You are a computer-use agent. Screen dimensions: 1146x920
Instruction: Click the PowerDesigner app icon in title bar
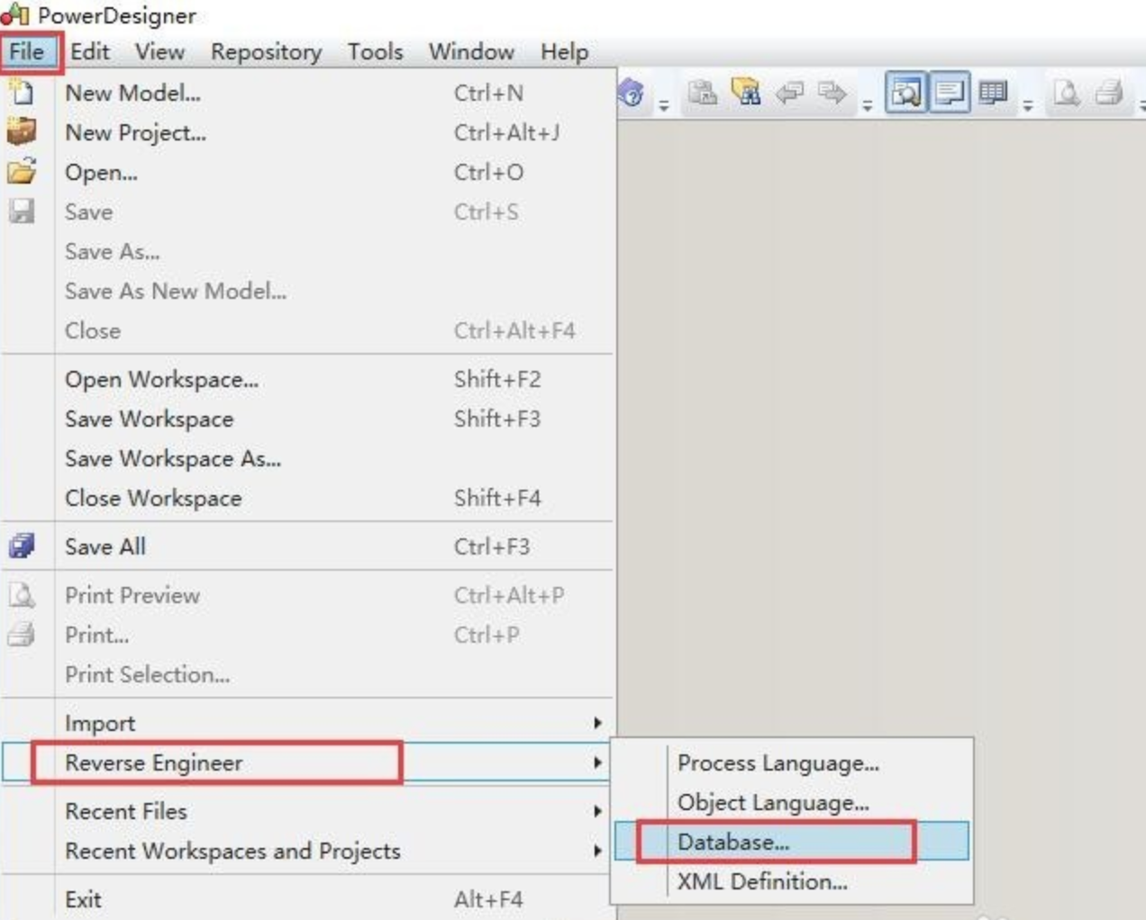pos(15,14)
